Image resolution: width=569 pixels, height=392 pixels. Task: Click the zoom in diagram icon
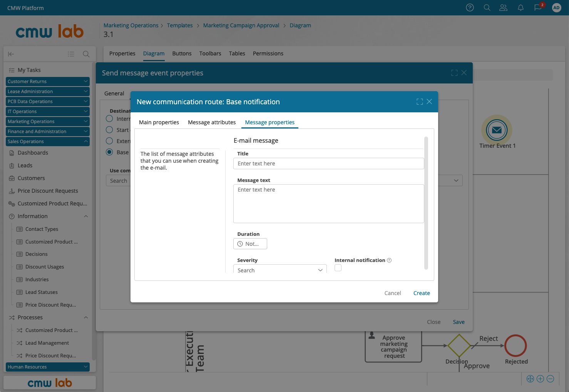point(540,379)
